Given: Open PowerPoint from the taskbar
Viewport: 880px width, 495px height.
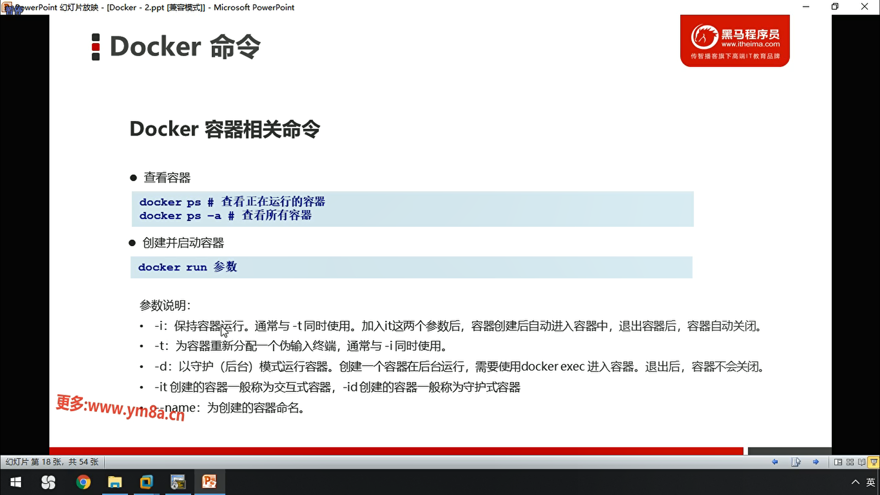Looking at the screenshot, I should click(209, 482).
